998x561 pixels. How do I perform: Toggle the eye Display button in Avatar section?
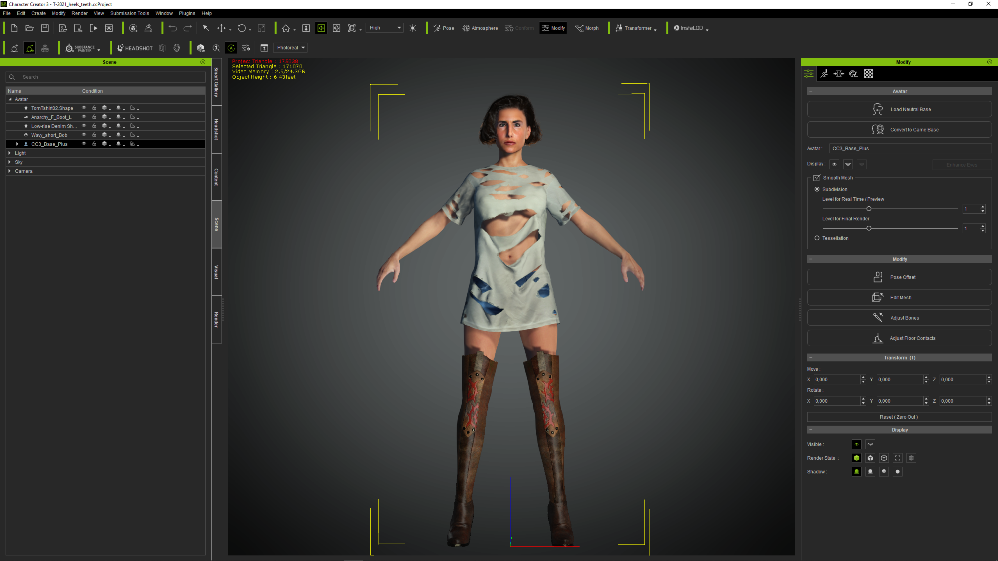(834, 164)
